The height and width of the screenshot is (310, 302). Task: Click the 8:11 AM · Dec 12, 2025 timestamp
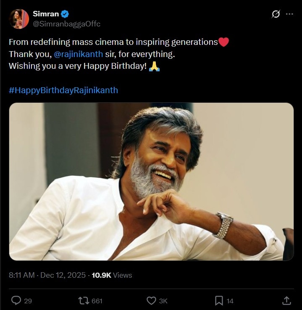click(x=47, y=275)
